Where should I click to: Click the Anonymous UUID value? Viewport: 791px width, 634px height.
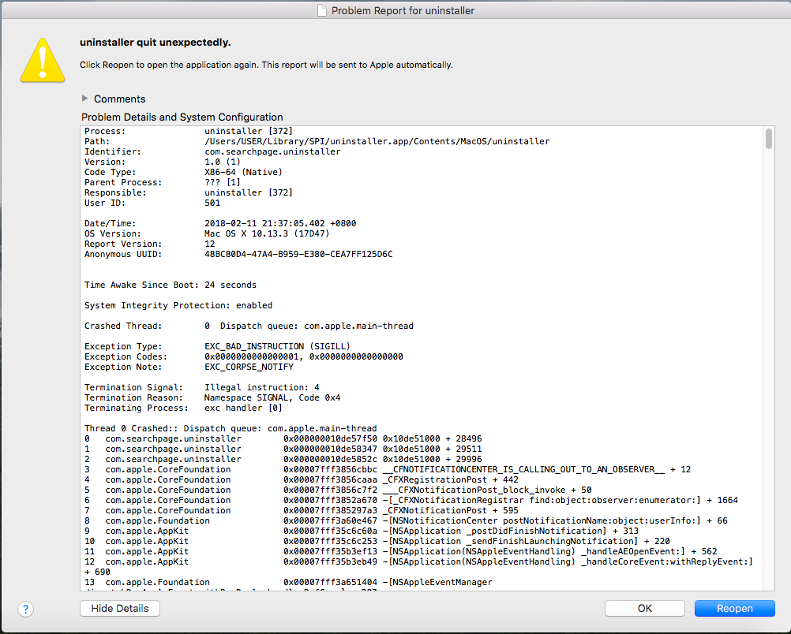click(298, 254)
